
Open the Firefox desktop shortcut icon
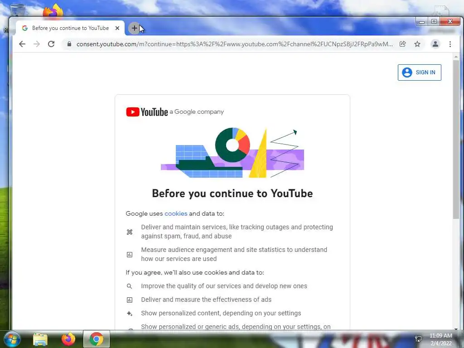[53, 11]
